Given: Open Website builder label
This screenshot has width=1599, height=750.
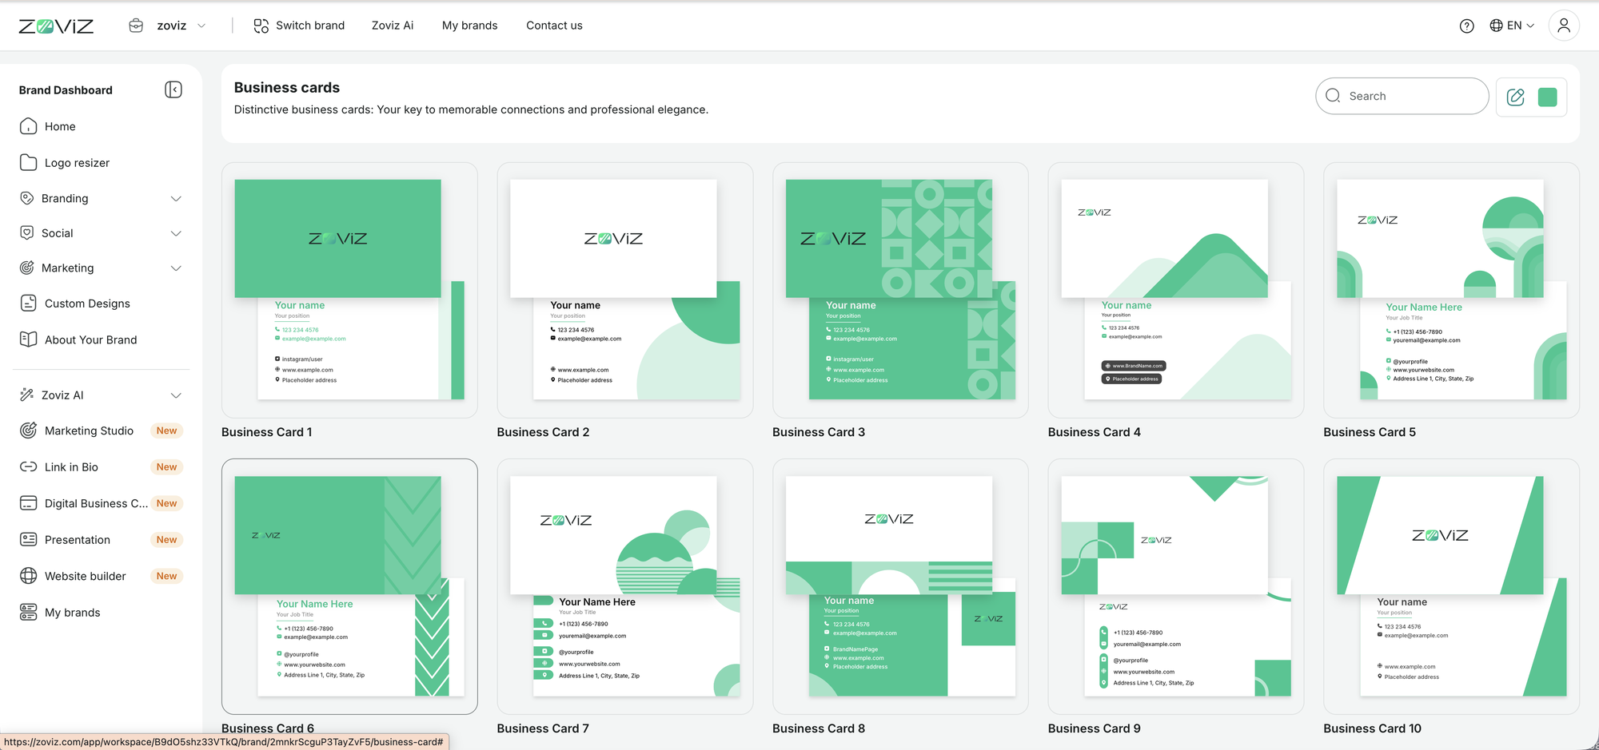Looking at the screenshot, I should click(85, 576).
